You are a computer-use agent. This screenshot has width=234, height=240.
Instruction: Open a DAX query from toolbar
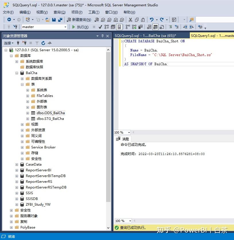[x=122, y=19]
